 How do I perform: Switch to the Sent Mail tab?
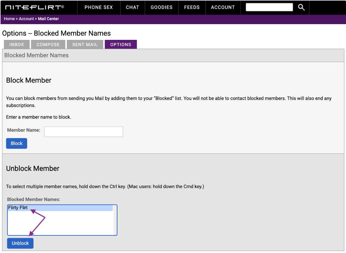pyautogui.click(x=85, y=45)
